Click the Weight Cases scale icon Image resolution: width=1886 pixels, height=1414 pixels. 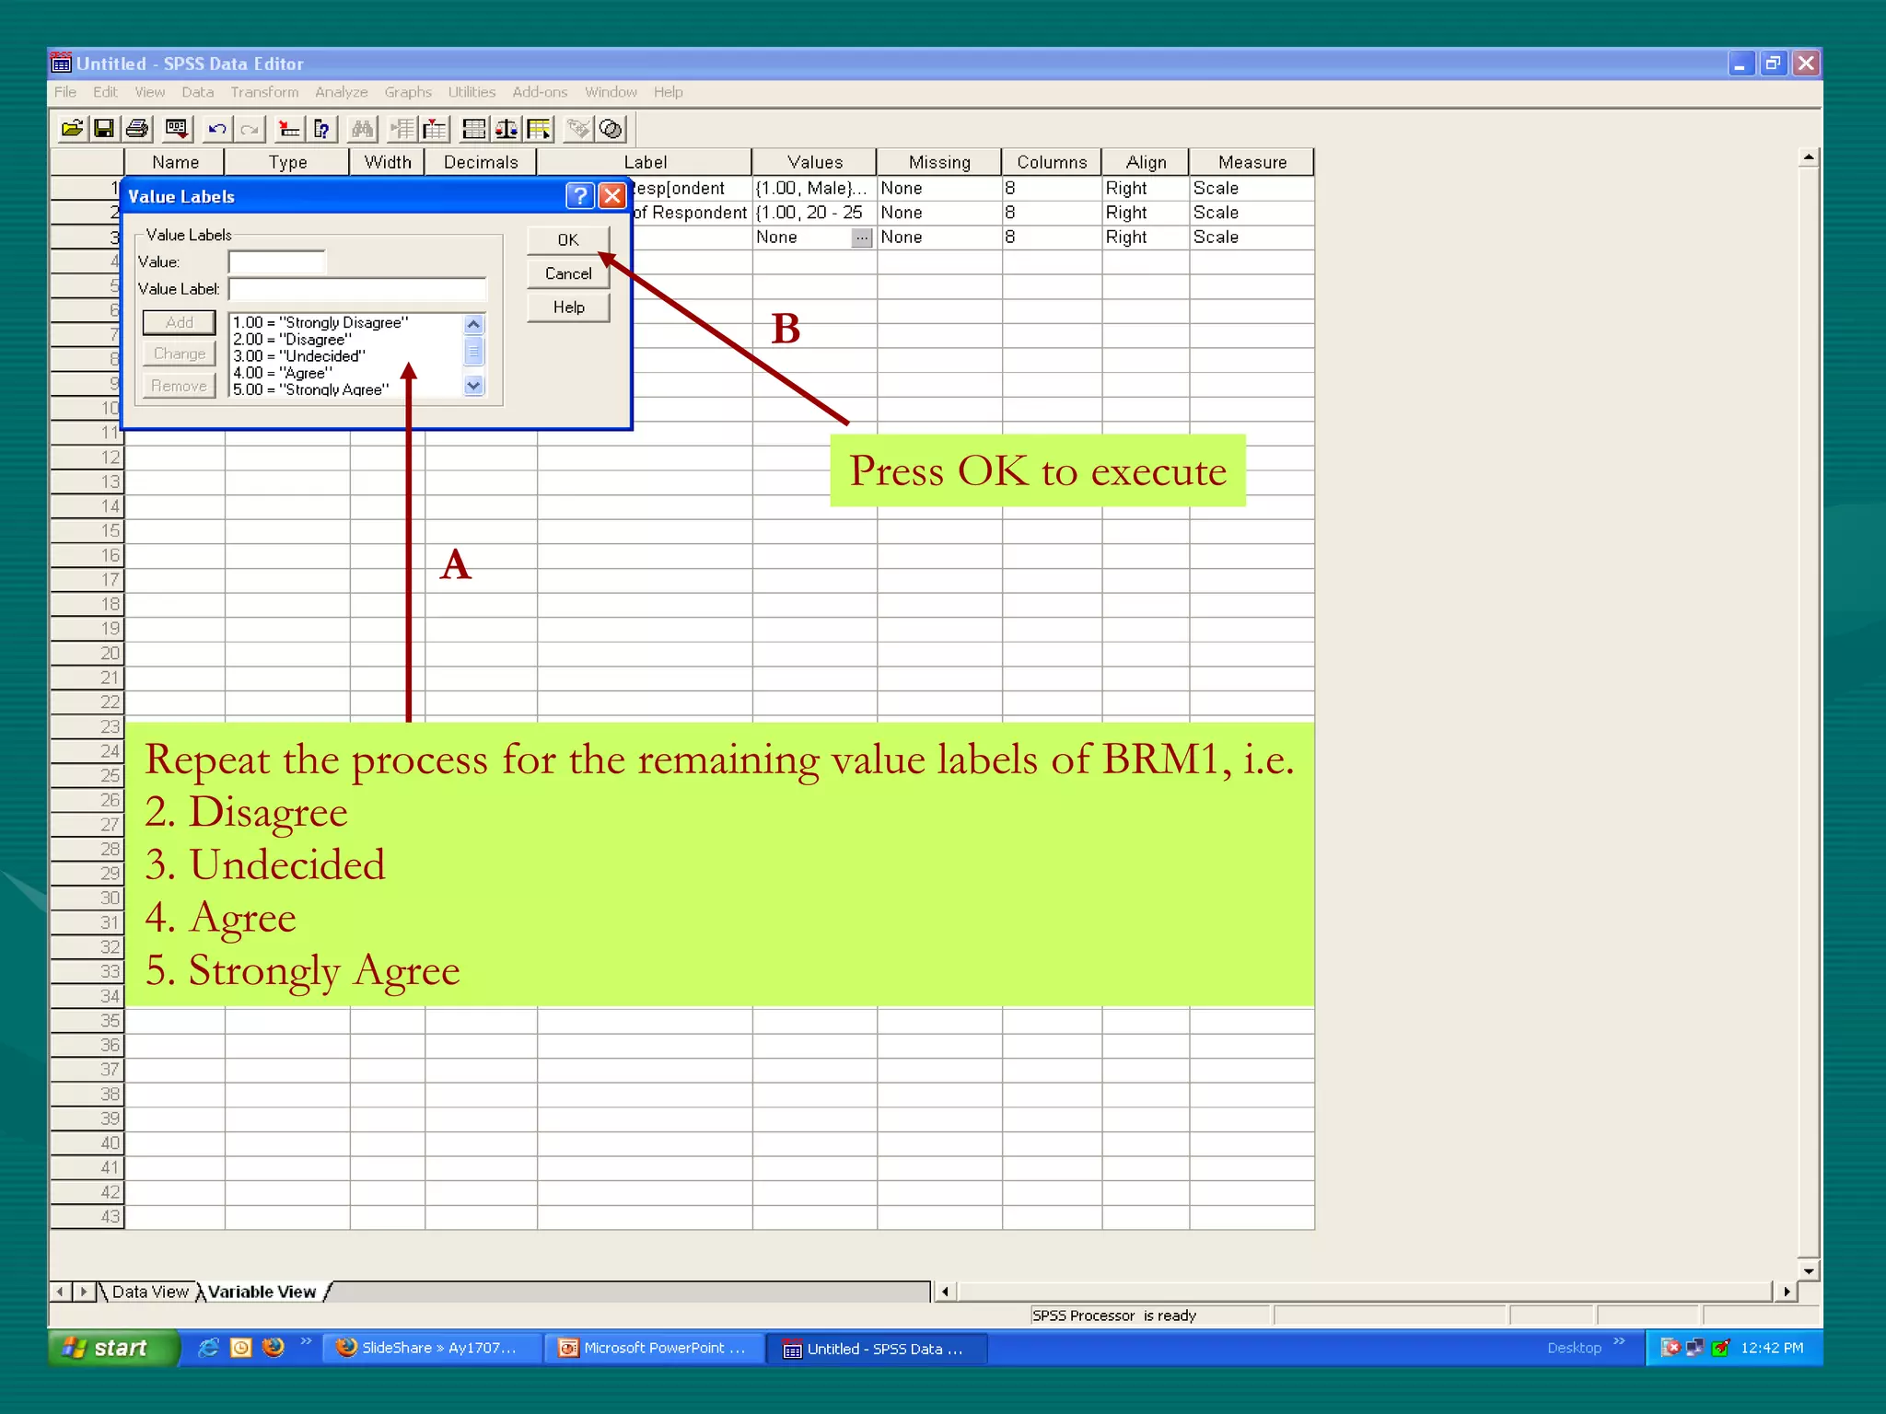pos(506,129)
